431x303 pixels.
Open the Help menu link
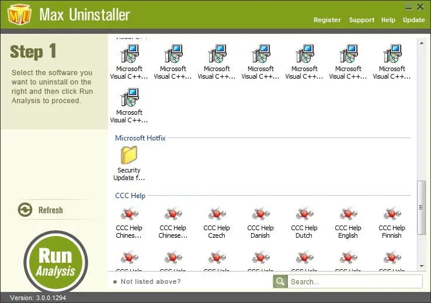point(388,20)
